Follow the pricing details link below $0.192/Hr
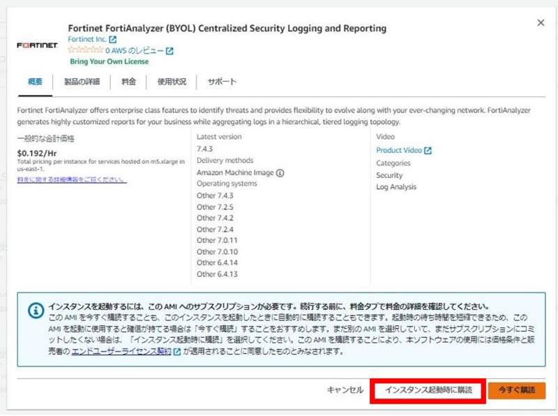Screen dimensions: 558x416 pyautogui.click(x=72, y=179)
